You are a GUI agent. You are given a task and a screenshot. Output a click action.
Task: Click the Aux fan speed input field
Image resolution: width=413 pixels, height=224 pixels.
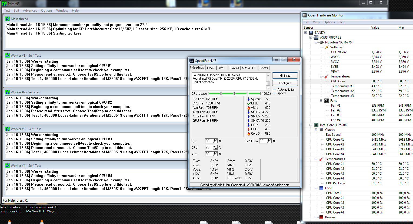pyautogui.click(x=209, y=154)
